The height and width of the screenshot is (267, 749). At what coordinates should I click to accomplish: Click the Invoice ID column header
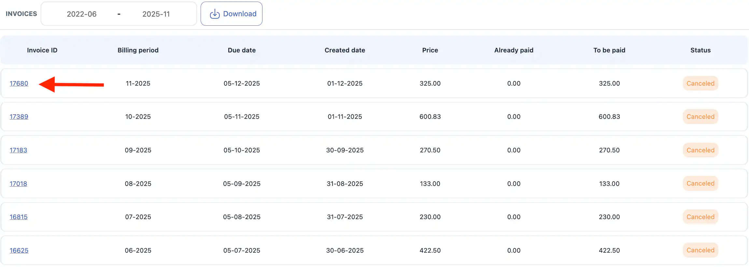coord(42,50)
